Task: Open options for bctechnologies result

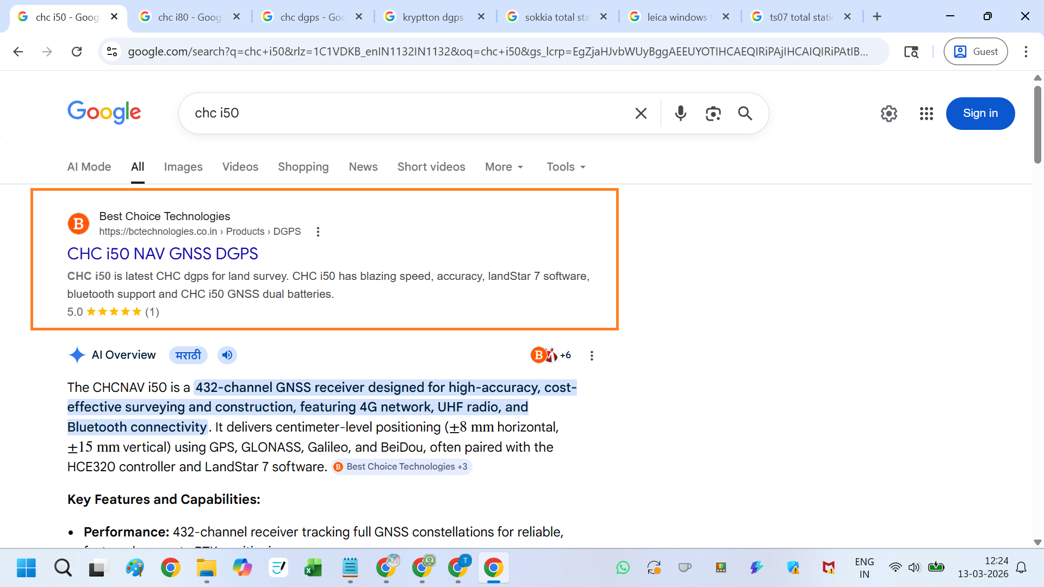Action: click(318, 232)
